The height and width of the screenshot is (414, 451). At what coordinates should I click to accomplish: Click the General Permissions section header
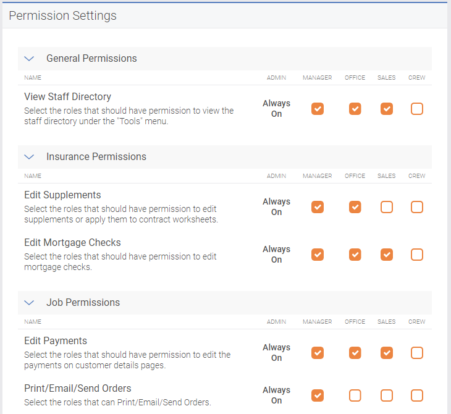point(225,59)
